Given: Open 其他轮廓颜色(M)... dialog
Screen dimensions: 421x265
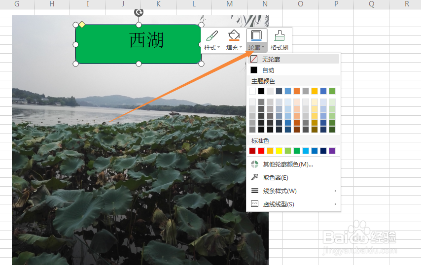Looking at the screenshot, I should click(x=293, y=164).
